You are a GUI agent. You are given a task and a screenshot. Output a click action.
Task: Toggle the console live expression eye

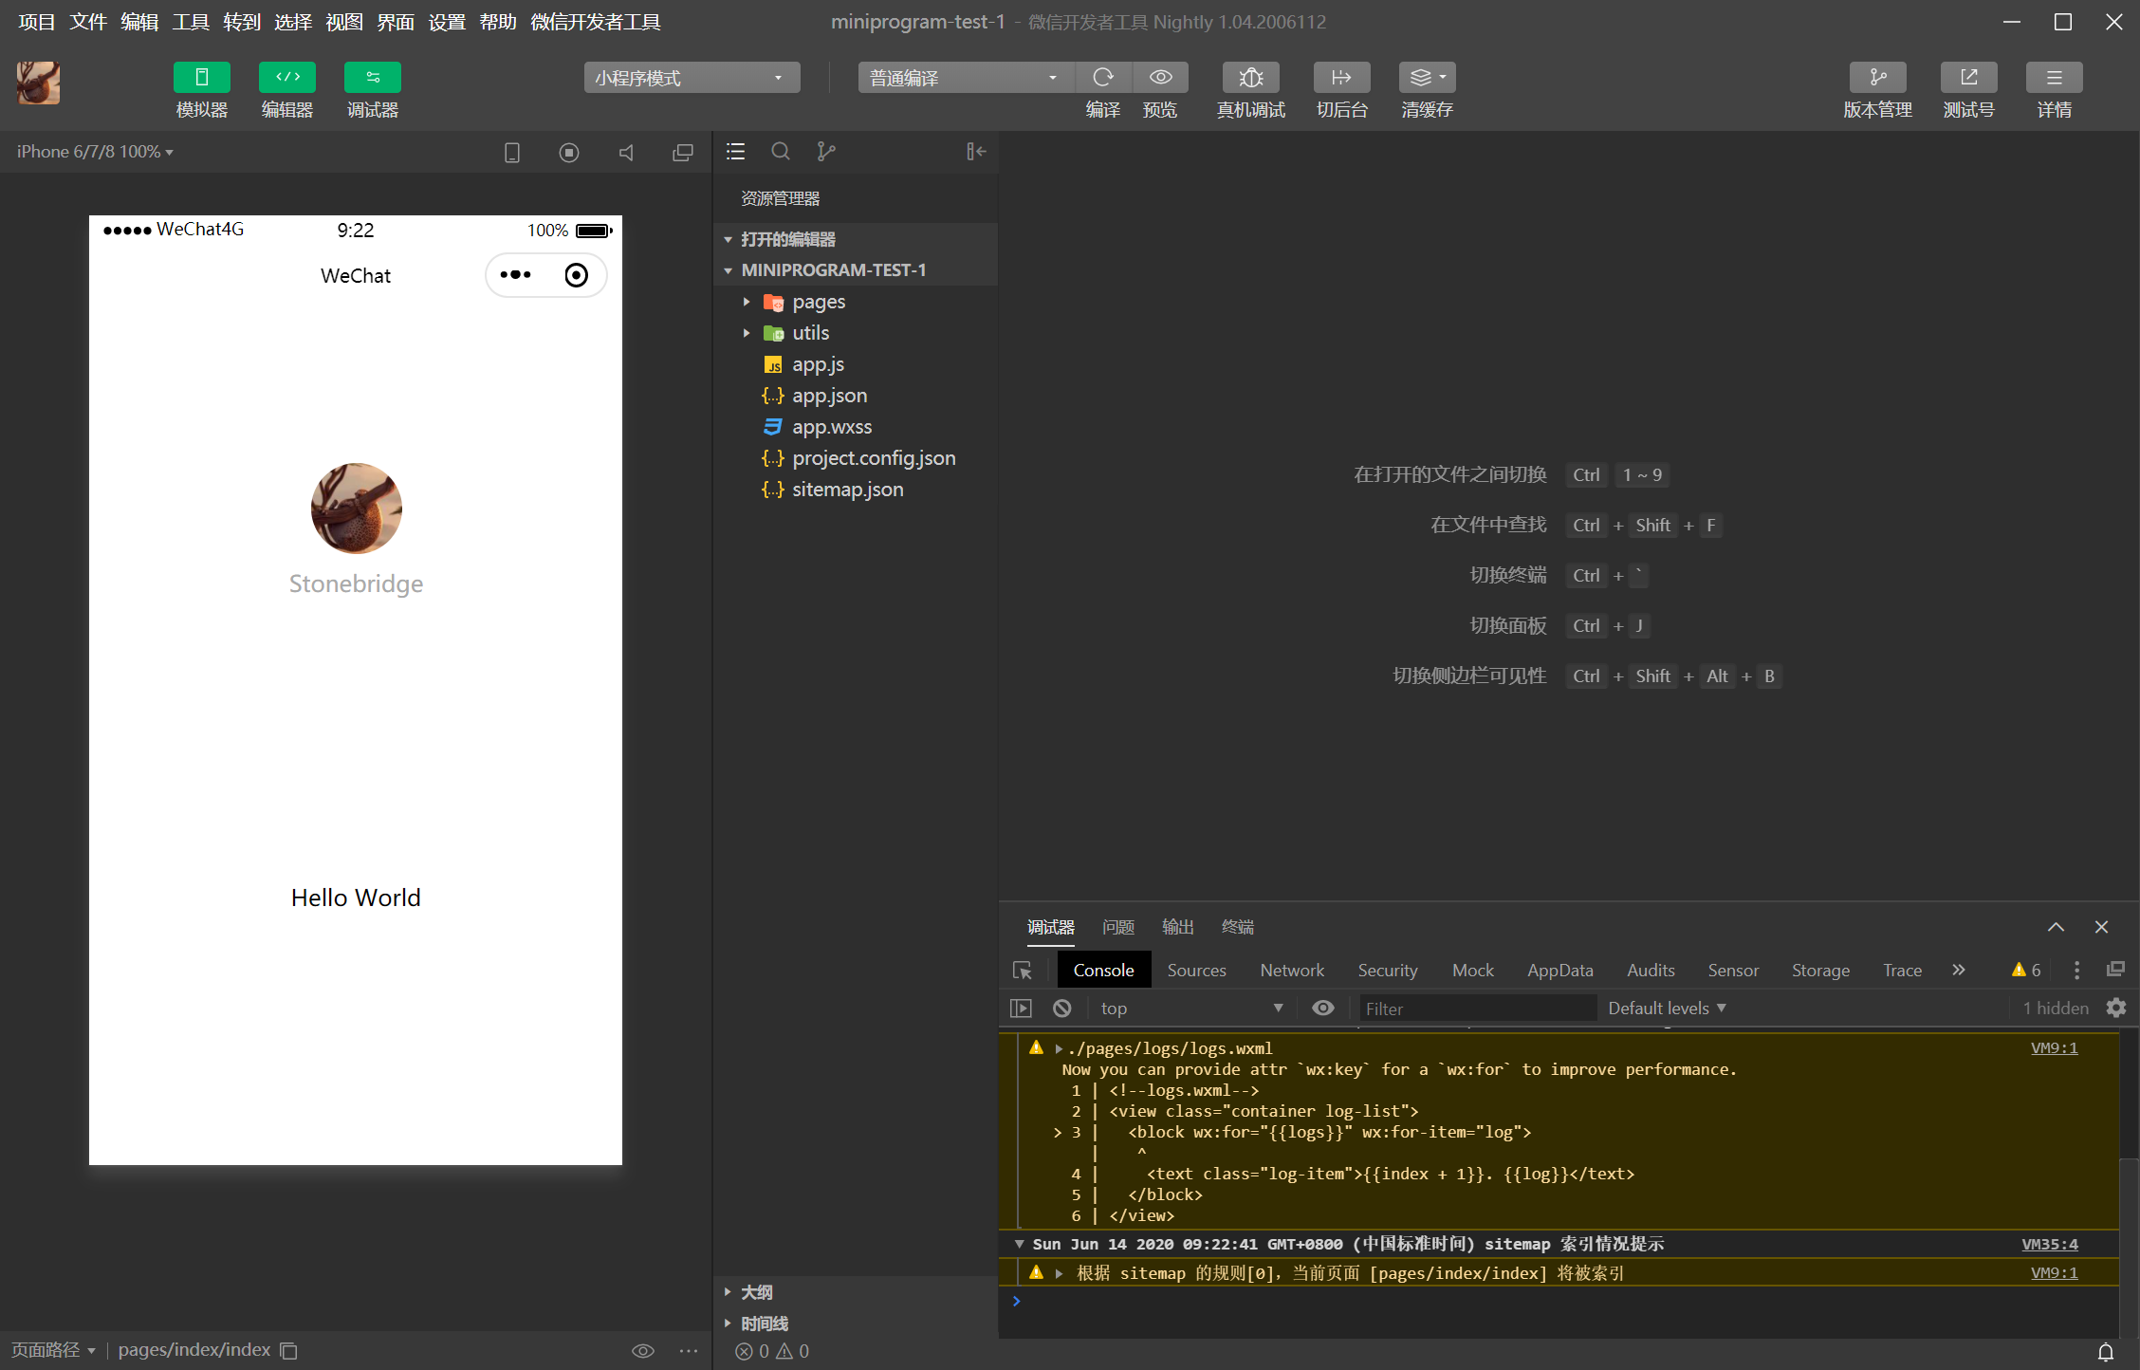coord(1323,1009)
